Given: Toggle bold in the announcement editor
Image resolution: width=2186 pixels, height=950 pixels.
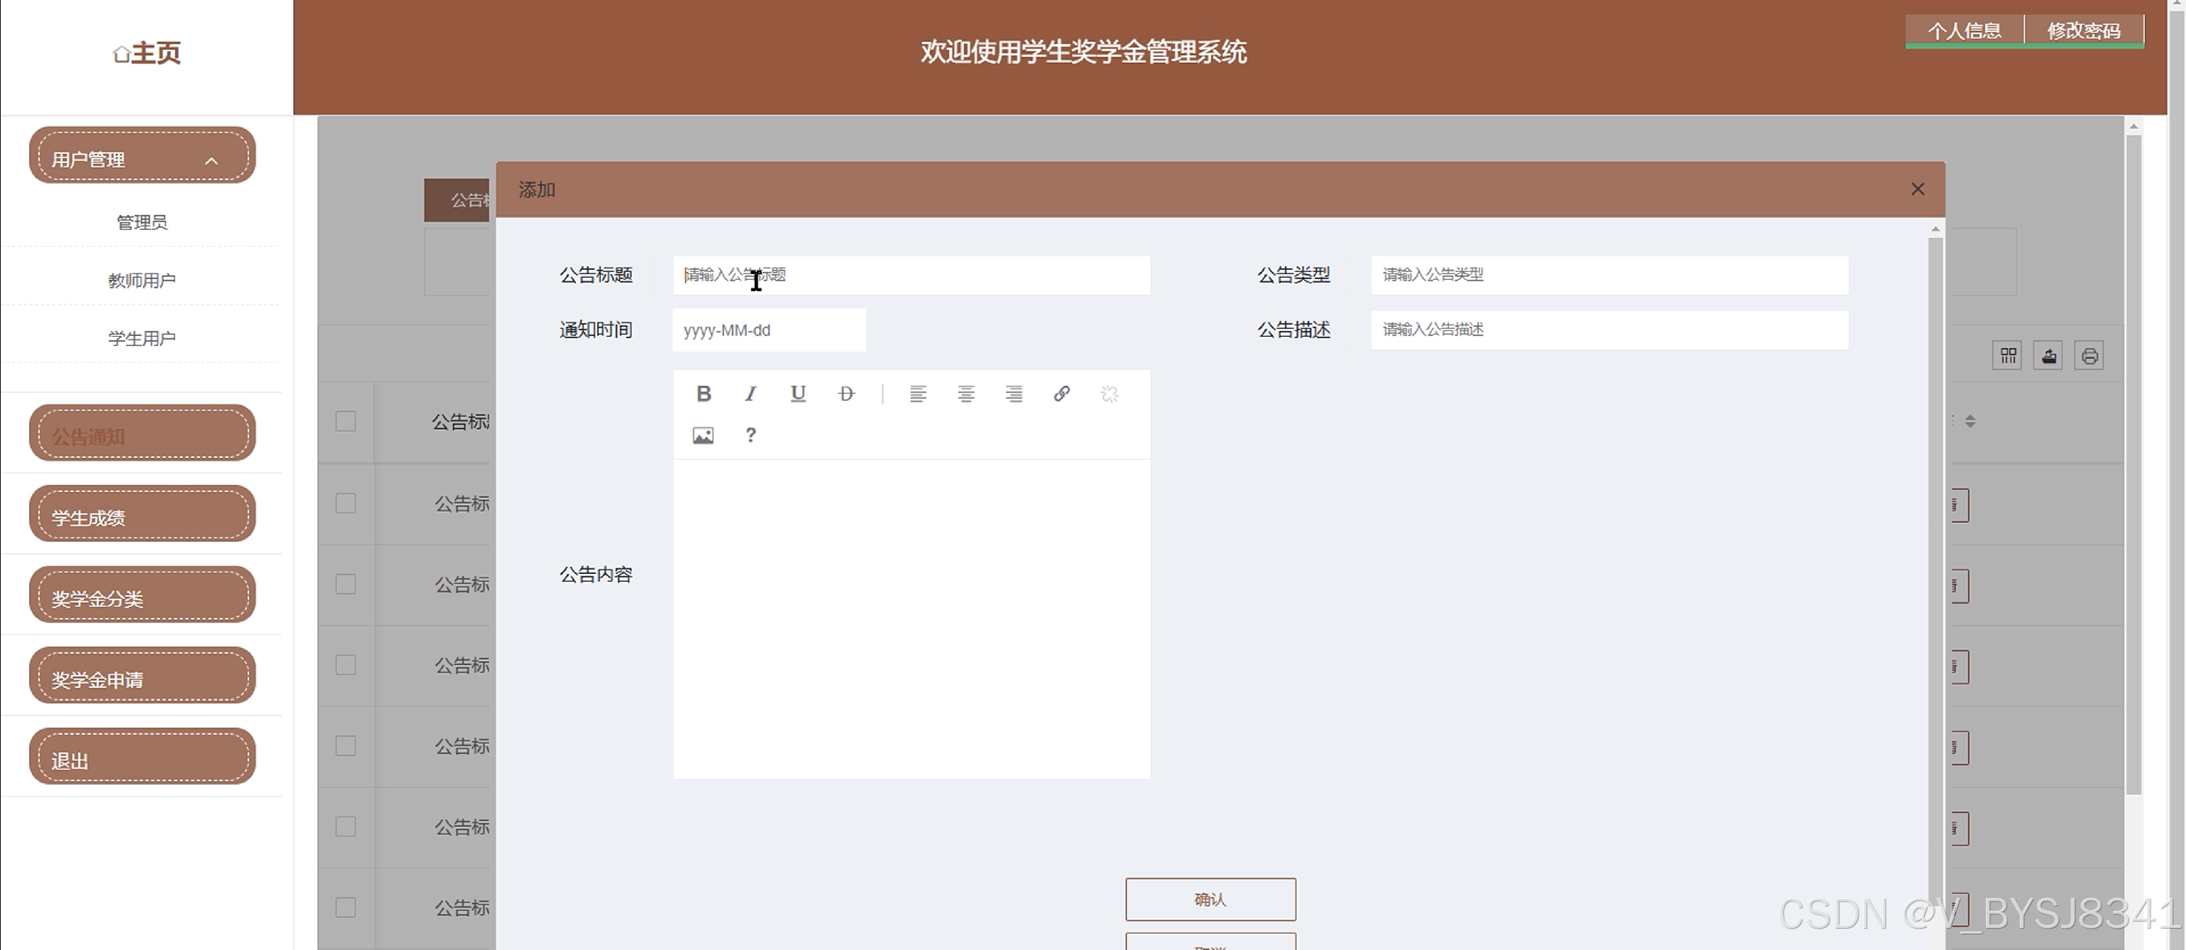Looking at the screenshot, I should coord(704,394).
